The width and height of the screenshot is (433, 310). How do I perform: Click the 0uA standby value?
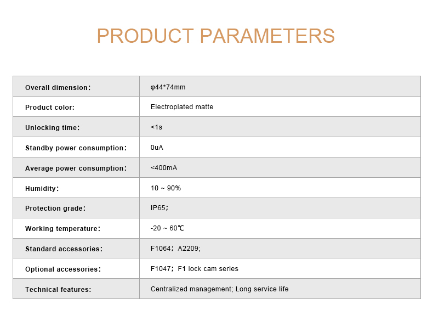(157, 148)
